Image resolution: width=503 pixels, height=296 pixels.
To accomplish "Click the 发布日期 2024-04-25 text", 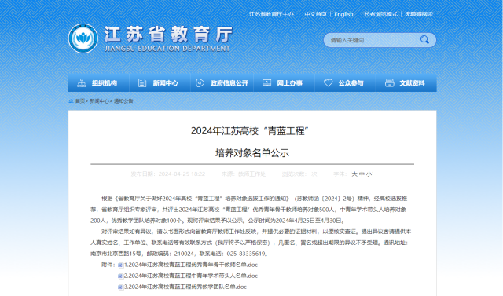I will pyautogui.click(x=167, y=174).
